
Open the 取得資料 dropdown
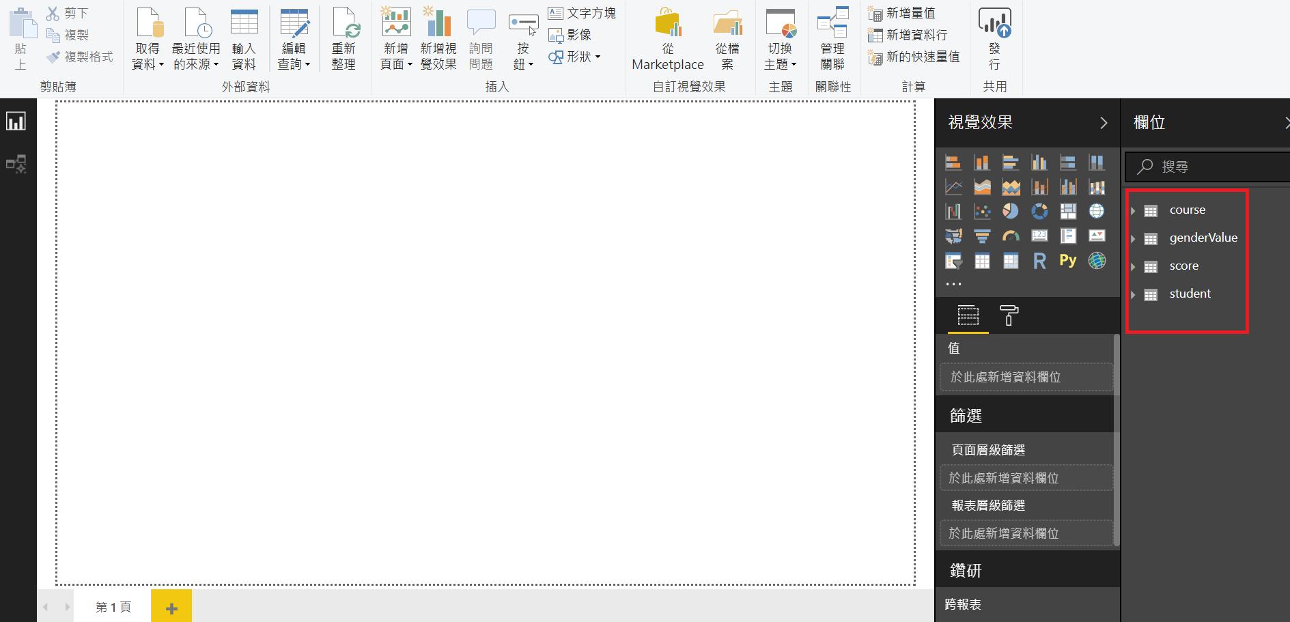point(148,40)
